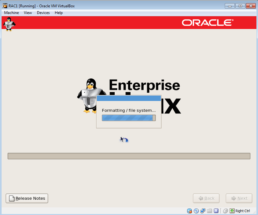Screen dimensions: 258x215
Task: Open the Devices menu
Action: click(x=43, y=13)
